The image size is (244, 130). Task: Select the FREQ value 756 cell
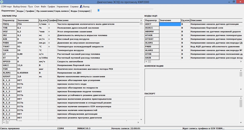28,24
